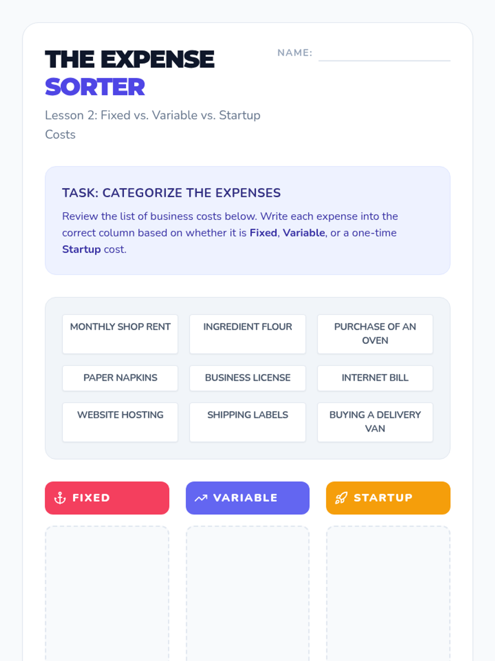
Task: Click inside the Variable dashed drop area
Action: click(x=247, y=594)
